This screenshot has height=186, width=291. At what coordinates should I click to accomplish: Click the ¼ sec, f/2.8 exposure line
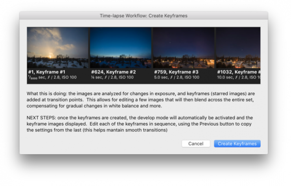[111, 77]
